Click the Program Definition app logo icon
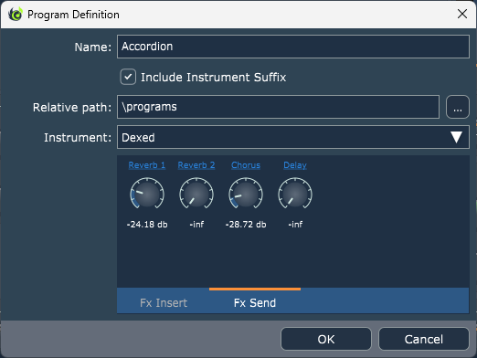477x358 pixels. click(16, 14)
